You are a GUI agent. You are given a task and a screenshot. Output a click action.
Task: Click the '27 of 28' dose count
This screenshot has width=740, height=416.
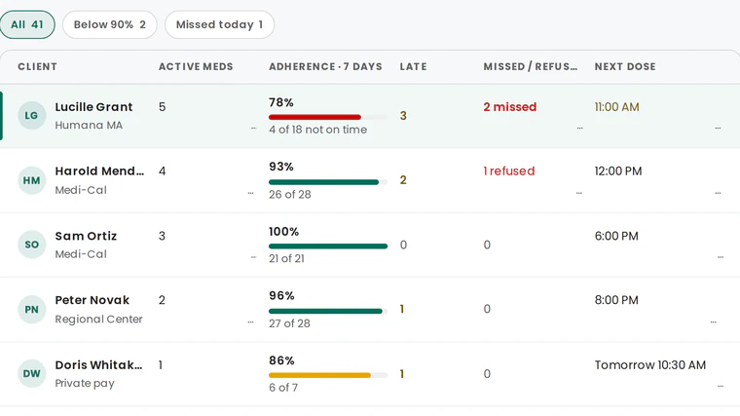tap(290, 323)
